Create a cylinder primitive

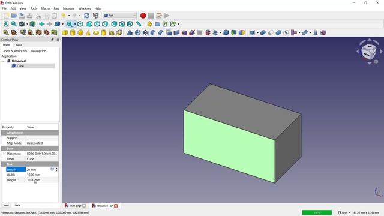pyautogui.click(x=73, y=32)
